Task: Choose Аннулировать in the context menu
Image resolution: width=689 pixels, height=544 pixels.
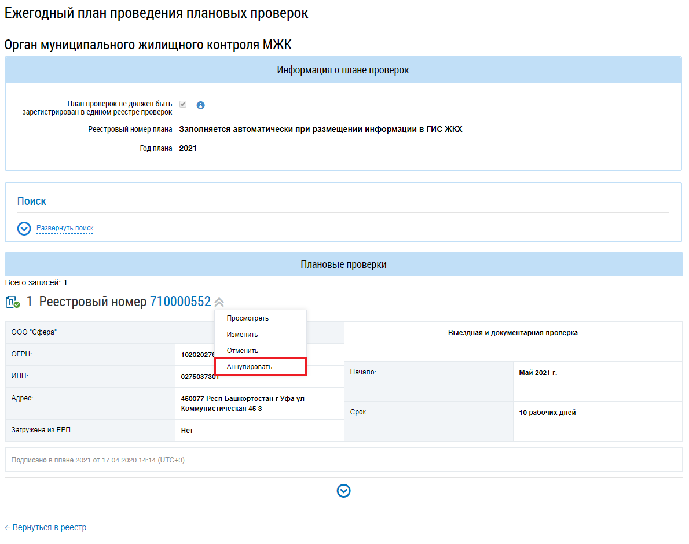Action: (260, 367)
